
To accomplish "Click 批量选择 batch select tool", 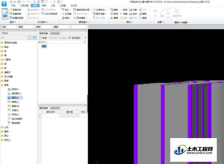I will click(15, 14).
